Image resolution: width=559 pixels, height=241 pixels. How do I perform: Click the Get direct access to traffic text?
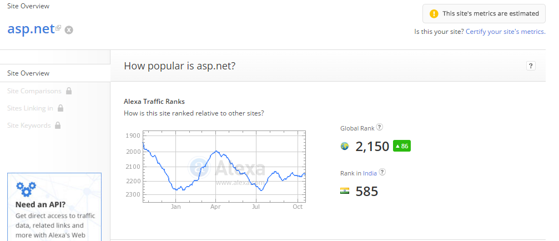[56, 215]
